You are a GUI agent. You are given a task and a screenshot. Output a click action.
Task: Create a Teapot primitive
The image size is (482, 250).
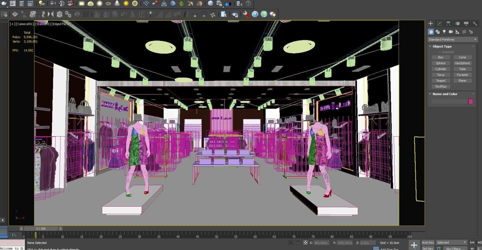(441, 80)
